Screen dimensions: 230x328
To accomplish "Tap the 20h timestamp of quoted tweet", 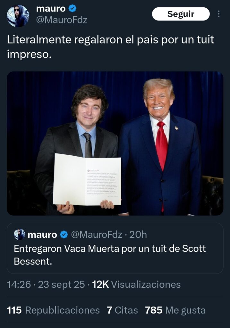I will tap(138, 234).
